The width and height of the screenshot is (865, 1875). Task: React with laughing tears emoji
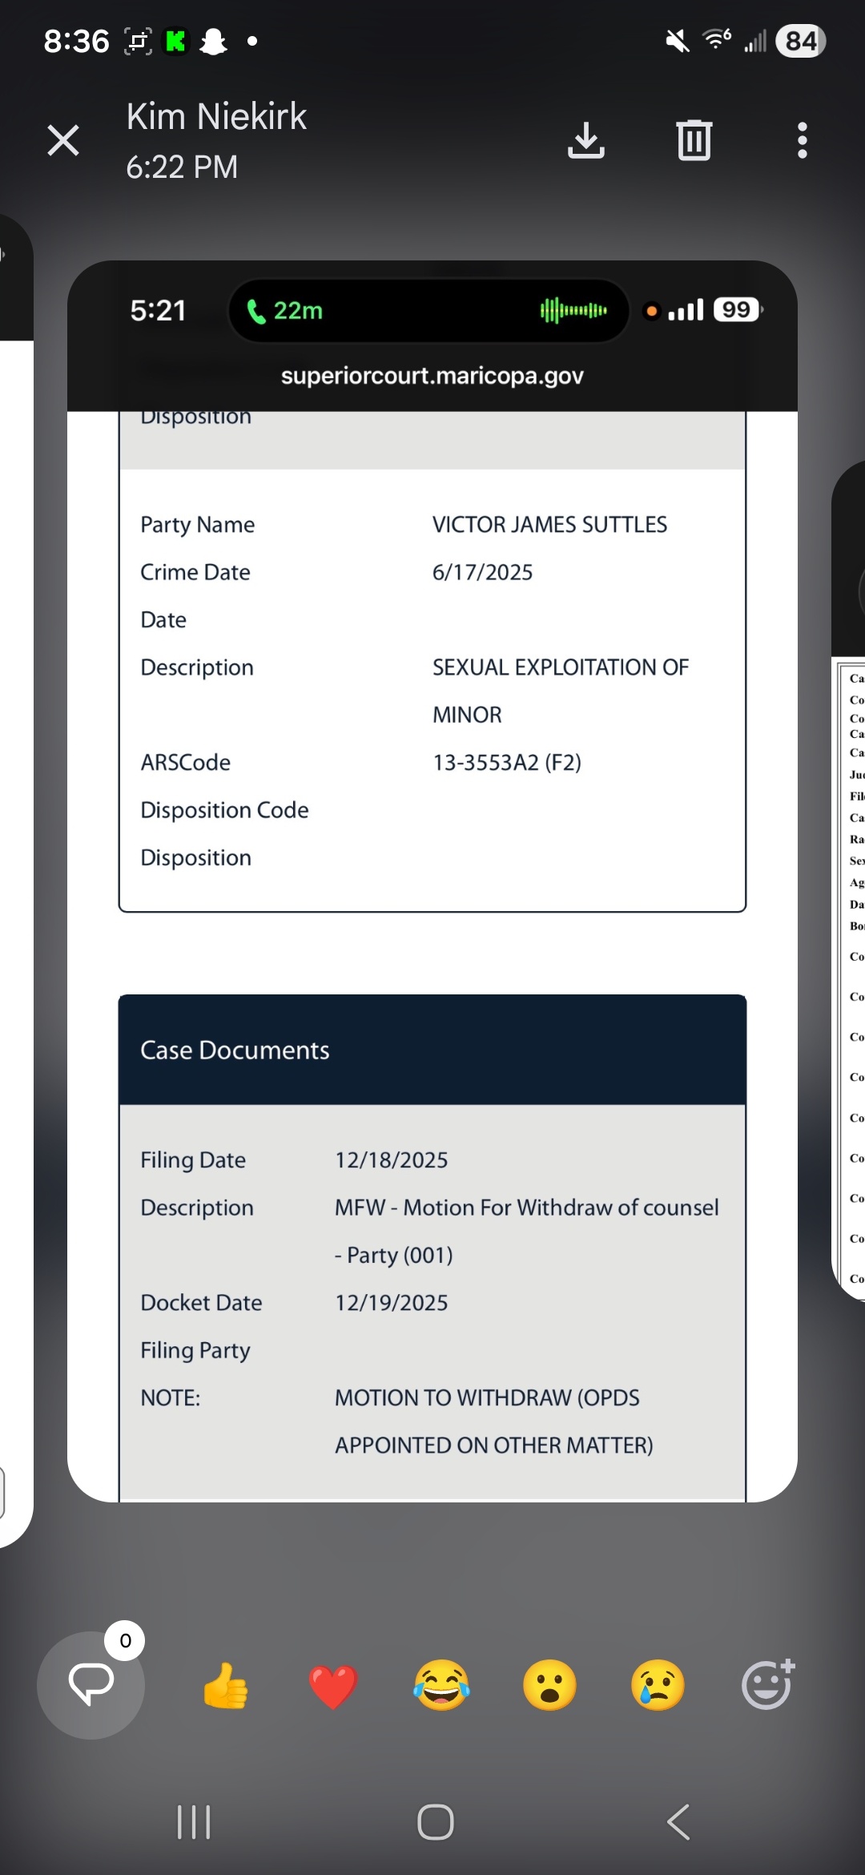pyautogui.click(x=441, y=1686)
